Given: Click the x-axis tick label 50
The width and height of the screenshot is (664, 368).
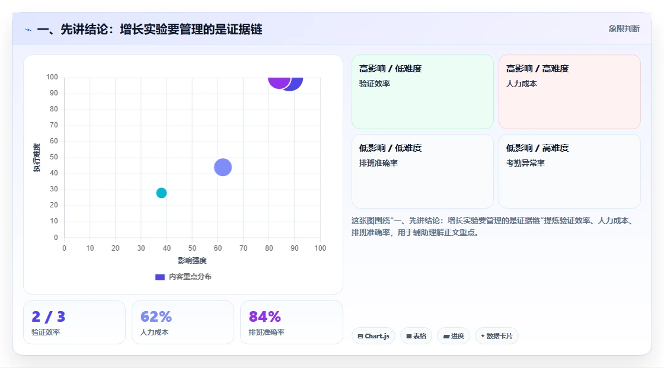Looking at the screenshot, I should (192, 248).
